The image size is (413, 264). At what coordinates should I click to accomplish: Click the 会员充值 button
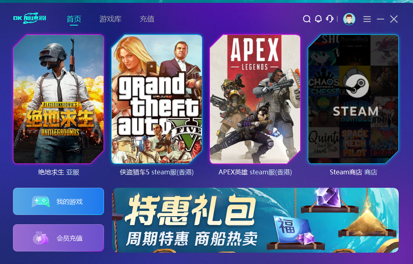58,238
